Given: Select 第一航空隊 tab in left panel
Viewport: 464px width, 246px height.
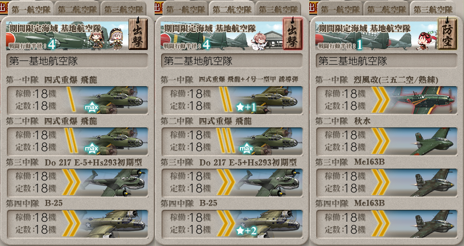Looking at the screenshot, I should (31, 9).
